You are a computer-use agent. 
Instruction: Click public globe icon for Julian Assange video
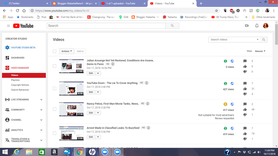[232, 61]
